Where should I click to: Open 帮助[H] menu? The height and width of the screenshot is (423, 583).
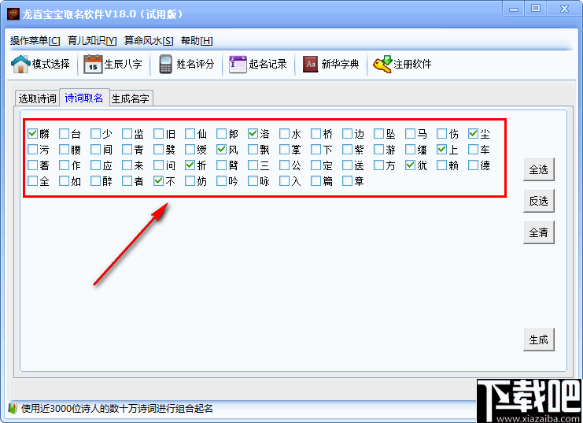(197, 40)
